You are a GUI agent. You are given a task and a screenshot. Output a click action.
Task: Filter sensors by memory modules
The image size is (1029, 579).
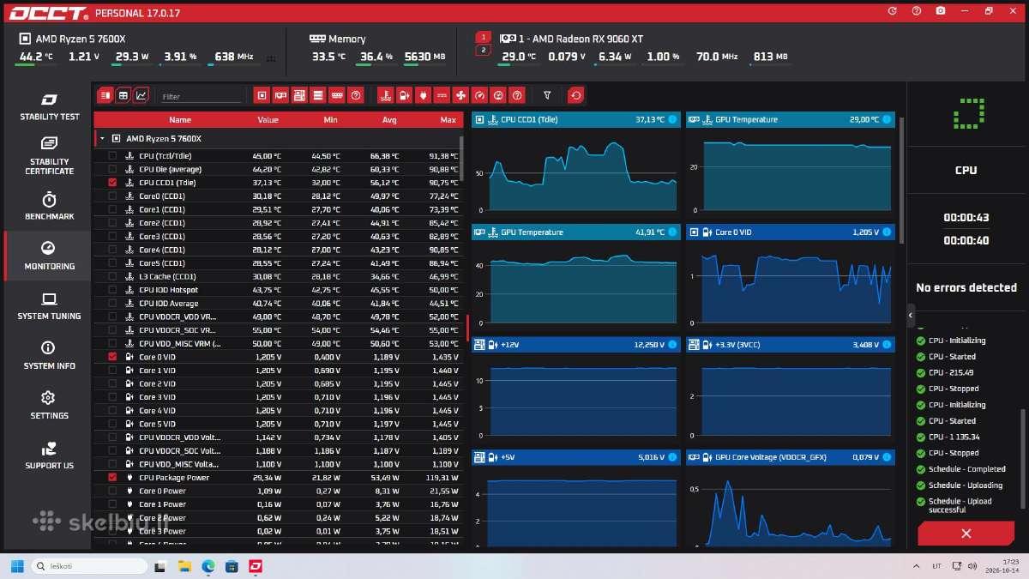pyautogui.click(x=337, y=95)
